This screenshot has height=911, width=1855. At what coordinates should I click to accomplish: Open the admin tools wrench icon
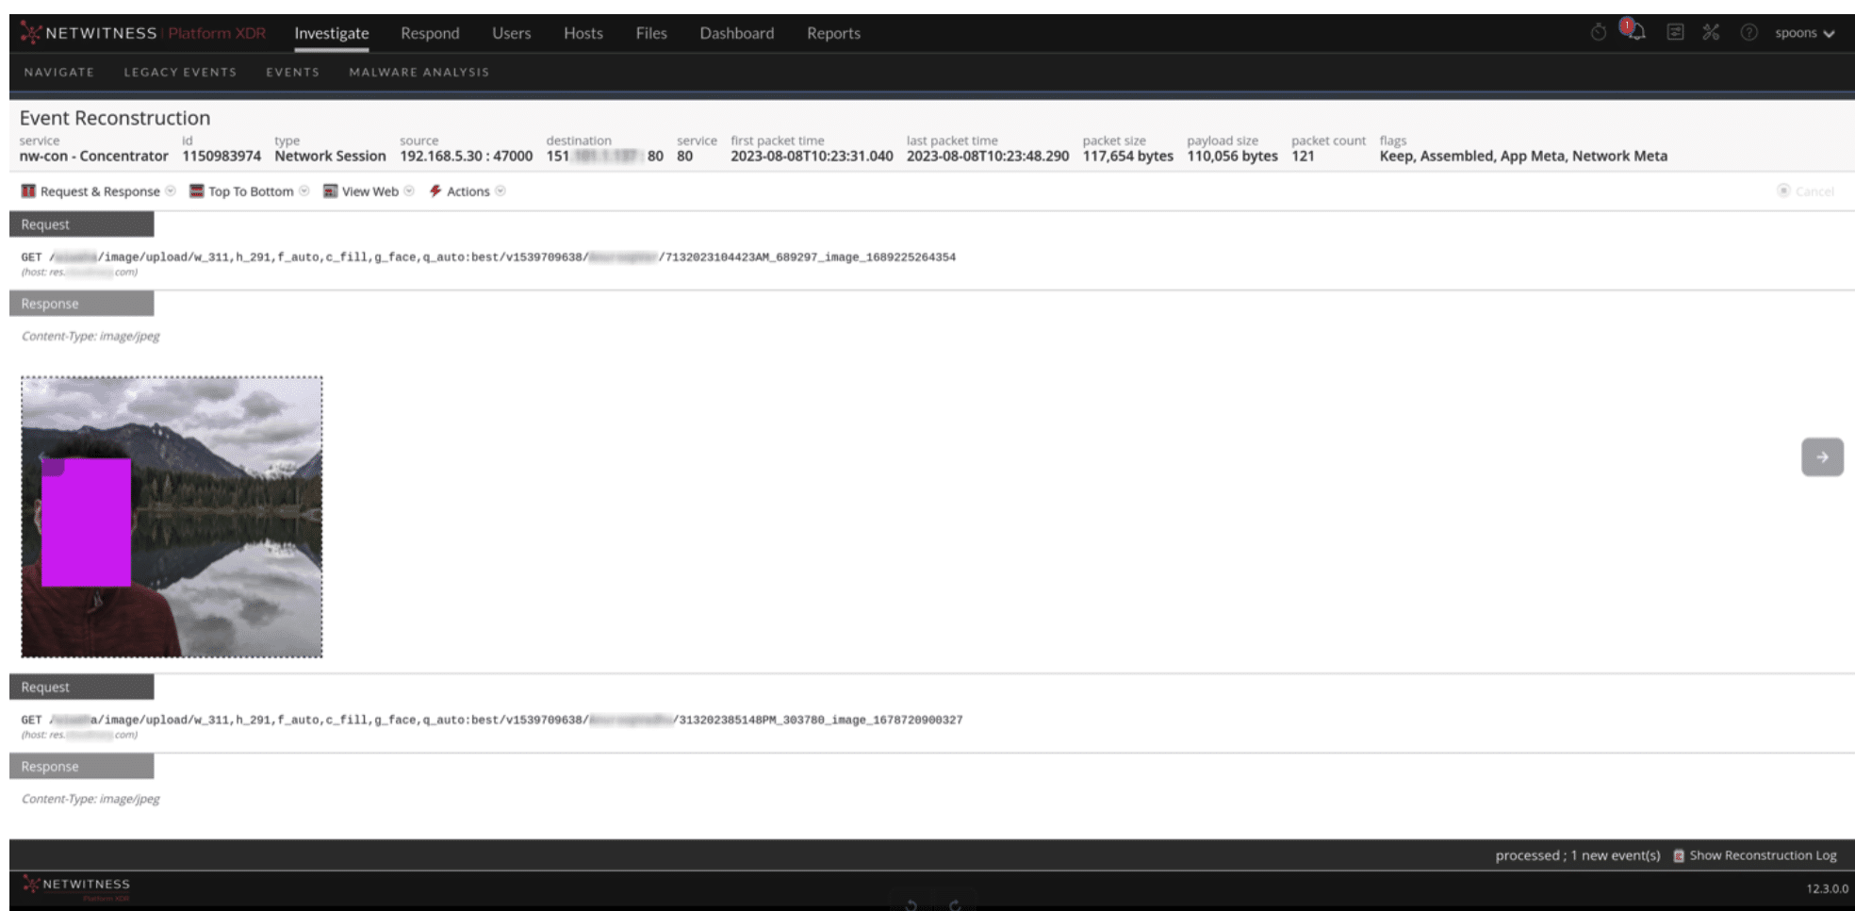coord(1711,33)
